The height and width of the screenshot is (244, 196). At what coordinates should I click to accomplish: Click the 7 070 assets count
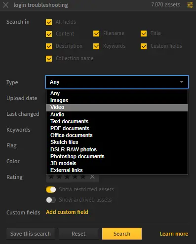[165, 4]
